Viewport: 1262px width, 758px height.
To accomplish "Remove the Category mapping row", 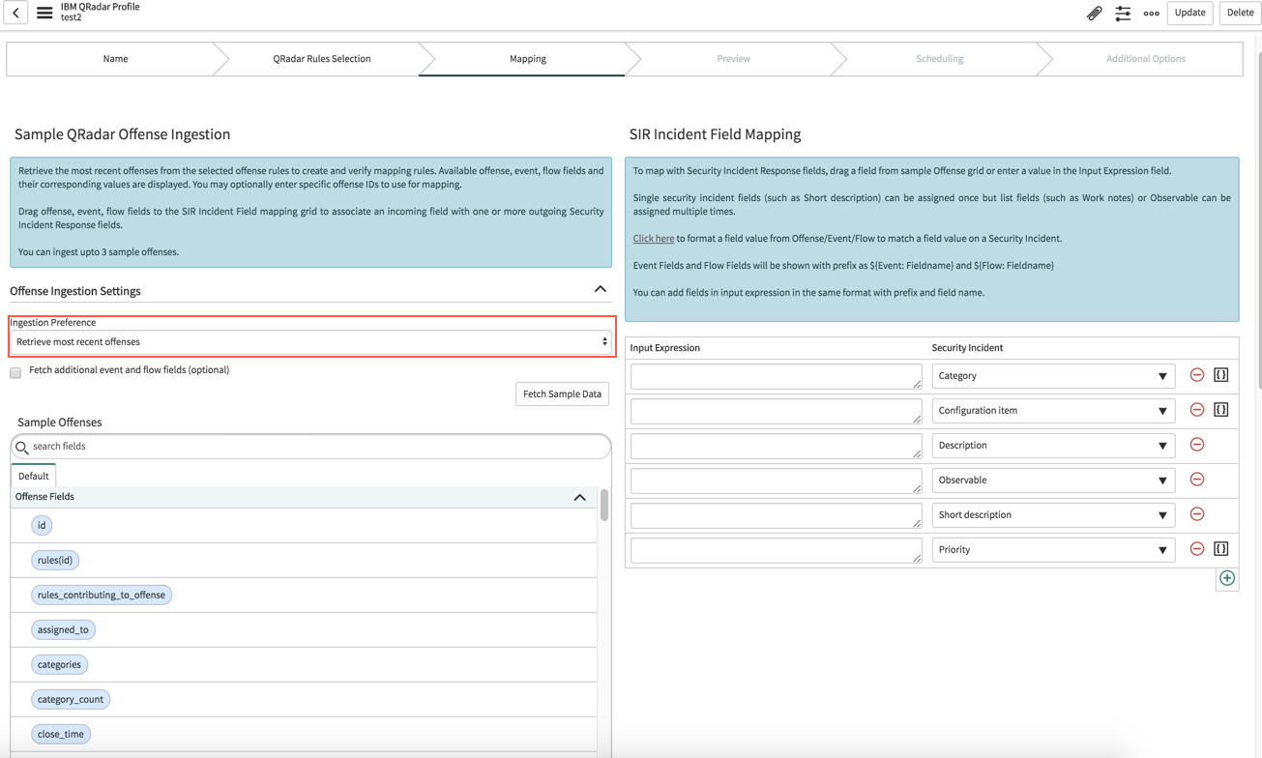I will point(1197,375).
